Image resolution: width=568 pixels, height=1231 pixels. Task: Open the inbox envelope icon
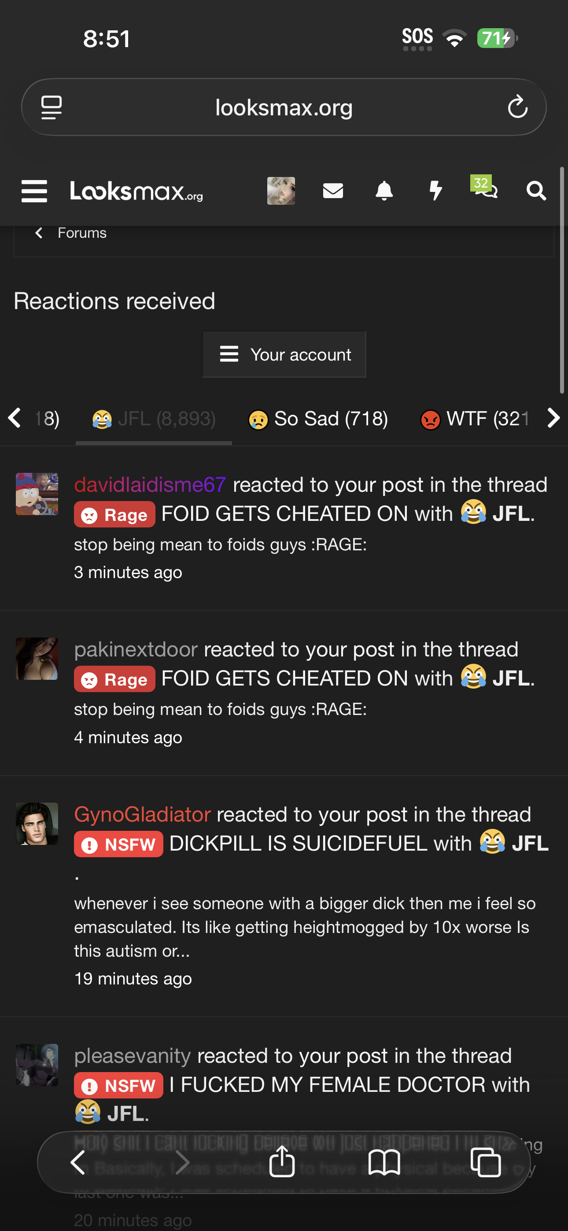[x=333, y=191]
